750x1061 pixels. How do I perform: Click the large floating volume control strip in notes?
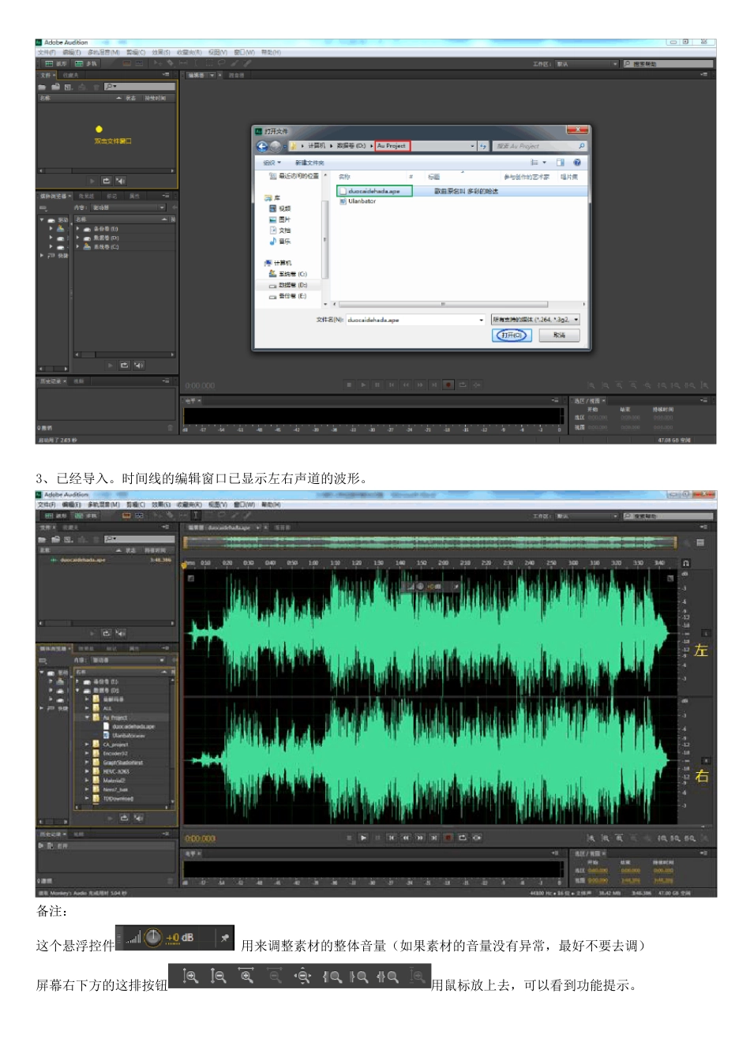pyautogui.click(x=174, y=938)
